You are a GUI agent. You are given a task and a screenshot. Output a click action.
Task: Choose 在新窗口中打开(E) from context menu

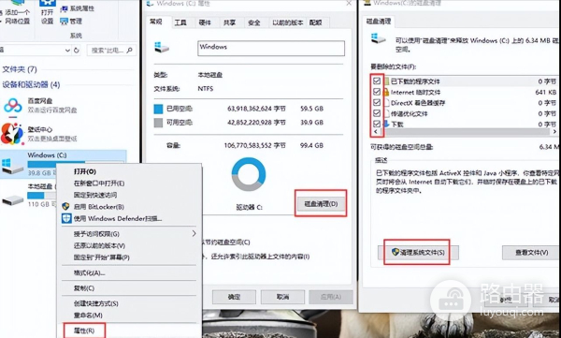(x=99, y=184)
